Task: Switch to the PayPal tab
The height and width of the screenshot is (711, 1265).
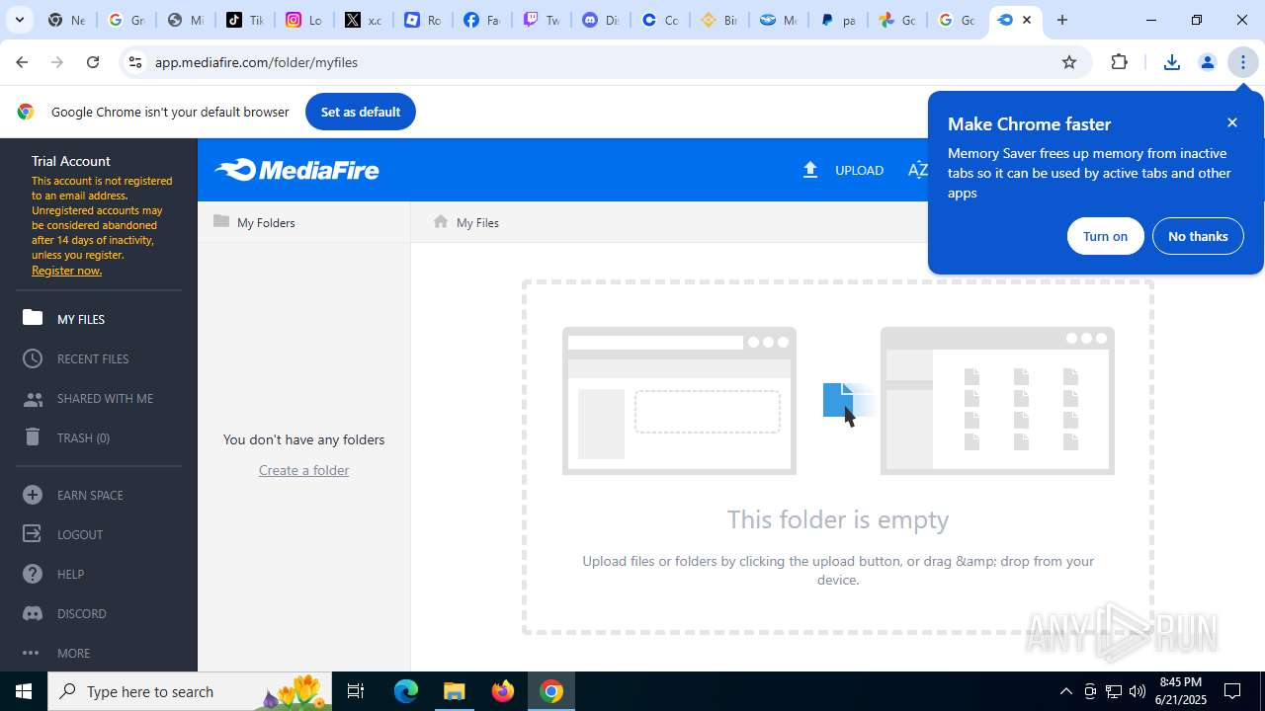Action: pos(837,20)
